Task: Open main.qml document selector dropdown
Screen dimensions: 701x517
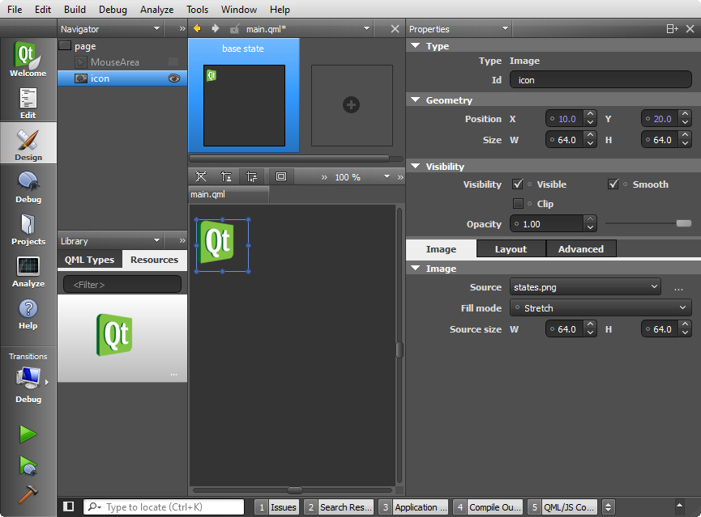Action: [x=366, y=29]
